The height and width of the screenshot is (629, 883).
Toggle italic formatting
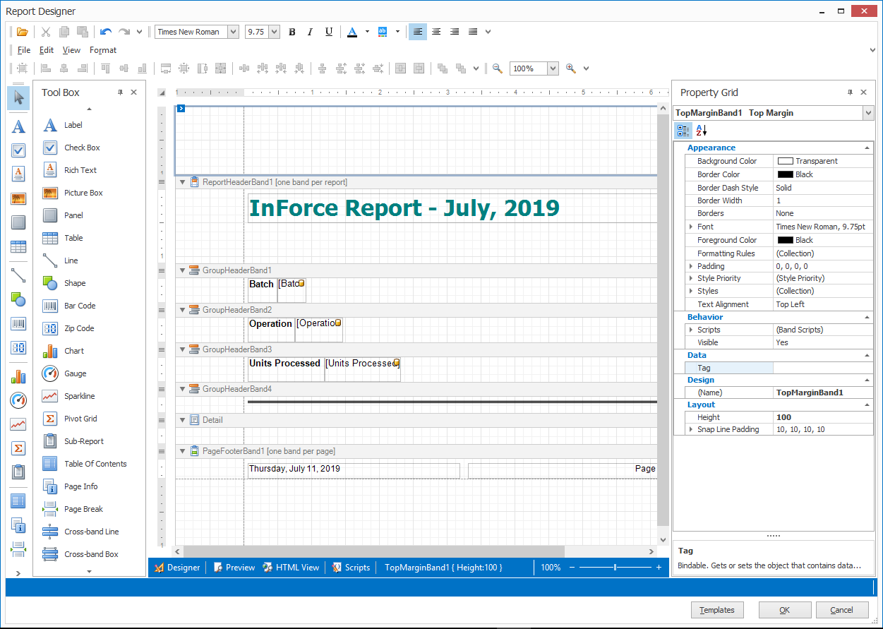point(310,32)
